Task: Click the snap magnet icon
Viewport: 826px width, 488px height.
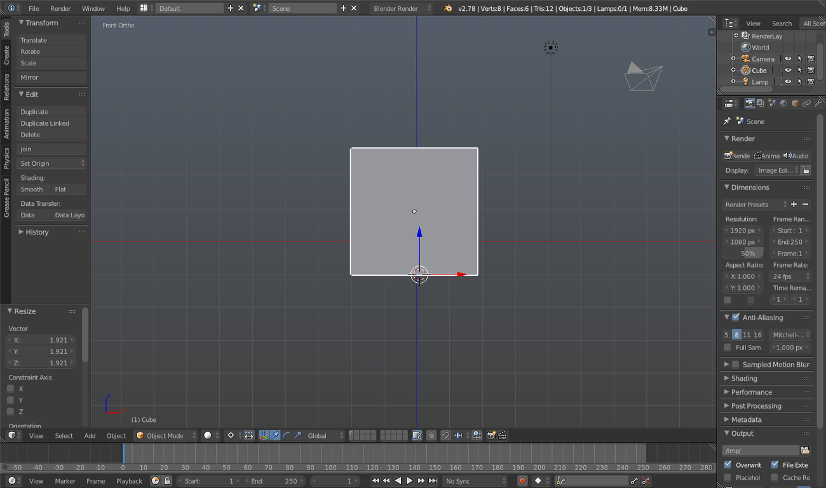Action: [x=445, y=435]
